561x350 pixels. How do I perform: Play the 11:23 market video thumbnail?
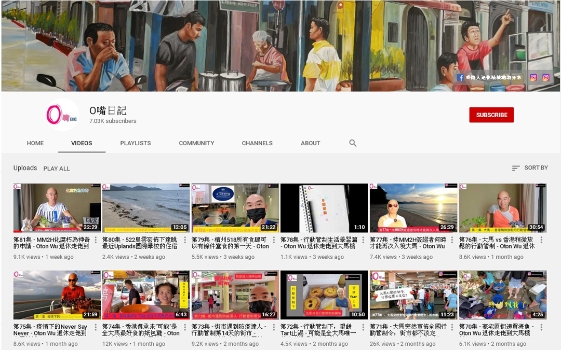[413, 295]
